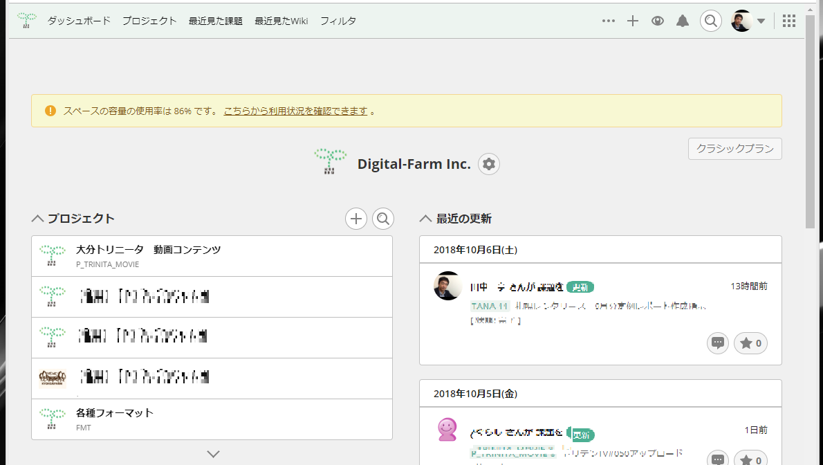Comment on the 1日前 update
The image size is (823, 465).
pos(717,459)
